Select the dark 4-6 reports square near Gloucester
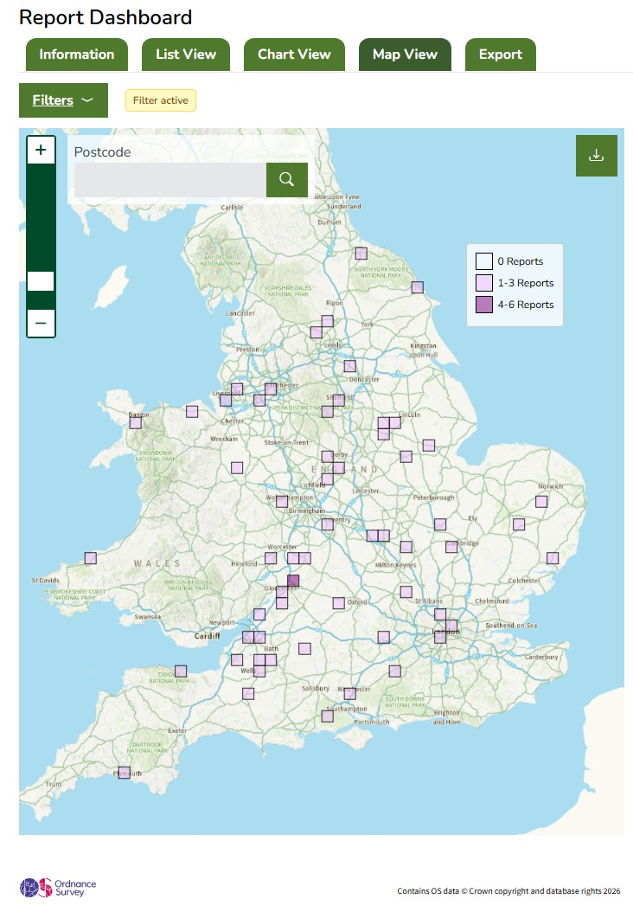Screen dimensions: 633x912 point(293,581)
